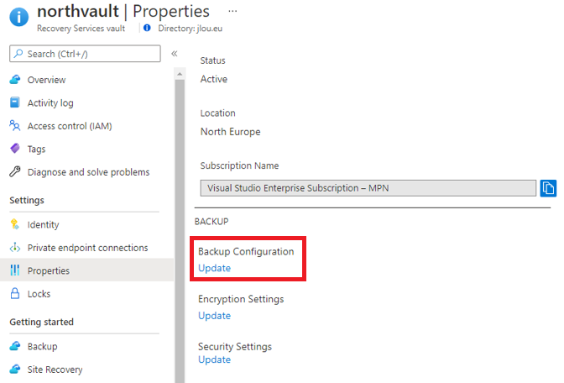564x383 pixels.
Task: Open Private endpoint connections
Action: 86,247
